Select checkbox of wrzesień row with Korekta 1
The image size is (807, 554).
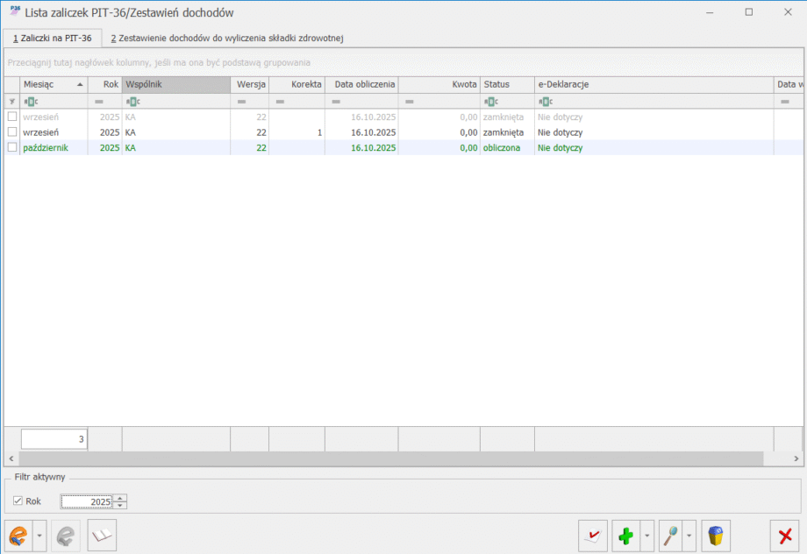[12, 132]
